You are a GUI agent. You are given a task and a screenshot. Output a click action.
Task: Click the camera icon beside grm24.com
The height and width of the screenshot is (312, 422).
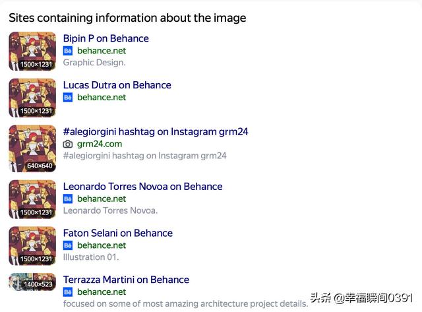point(68,144)
